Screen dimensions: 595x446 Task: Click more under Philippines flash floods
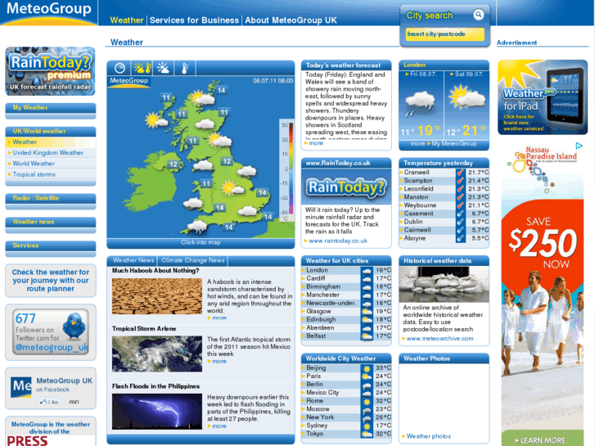(219, 426)
